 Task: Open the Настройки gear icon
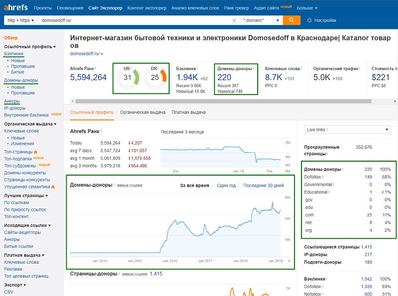point(309,20)
